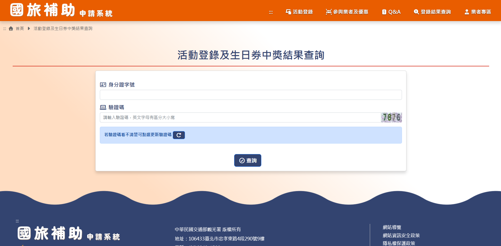Click the page heading 活動登錄及生日券中獎結果查詢
The height and width of the screenshot is (246, 501).
coord(251,55)
